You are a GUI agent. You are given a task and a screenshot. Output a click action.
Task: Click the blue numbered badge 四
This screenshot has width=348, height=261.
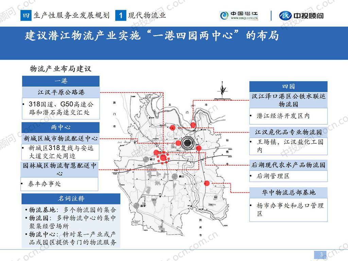[x=25, y=15]
